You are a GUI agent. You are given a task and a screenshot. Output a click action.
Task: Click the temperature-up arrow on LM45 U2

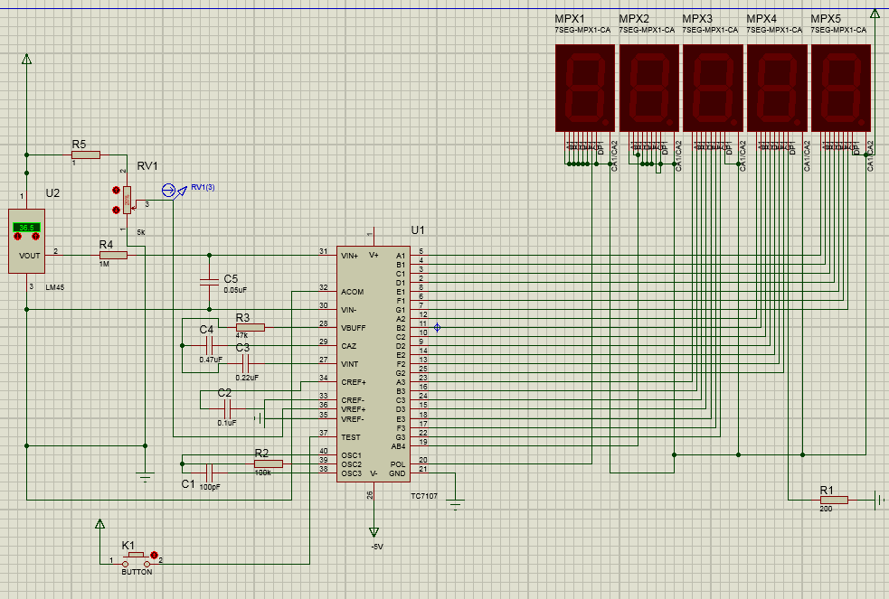[35, 236]
